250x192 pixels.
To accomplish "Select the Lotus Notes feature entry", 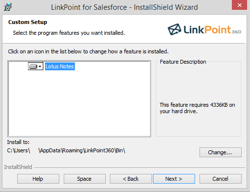I will [x=60, y=67].
